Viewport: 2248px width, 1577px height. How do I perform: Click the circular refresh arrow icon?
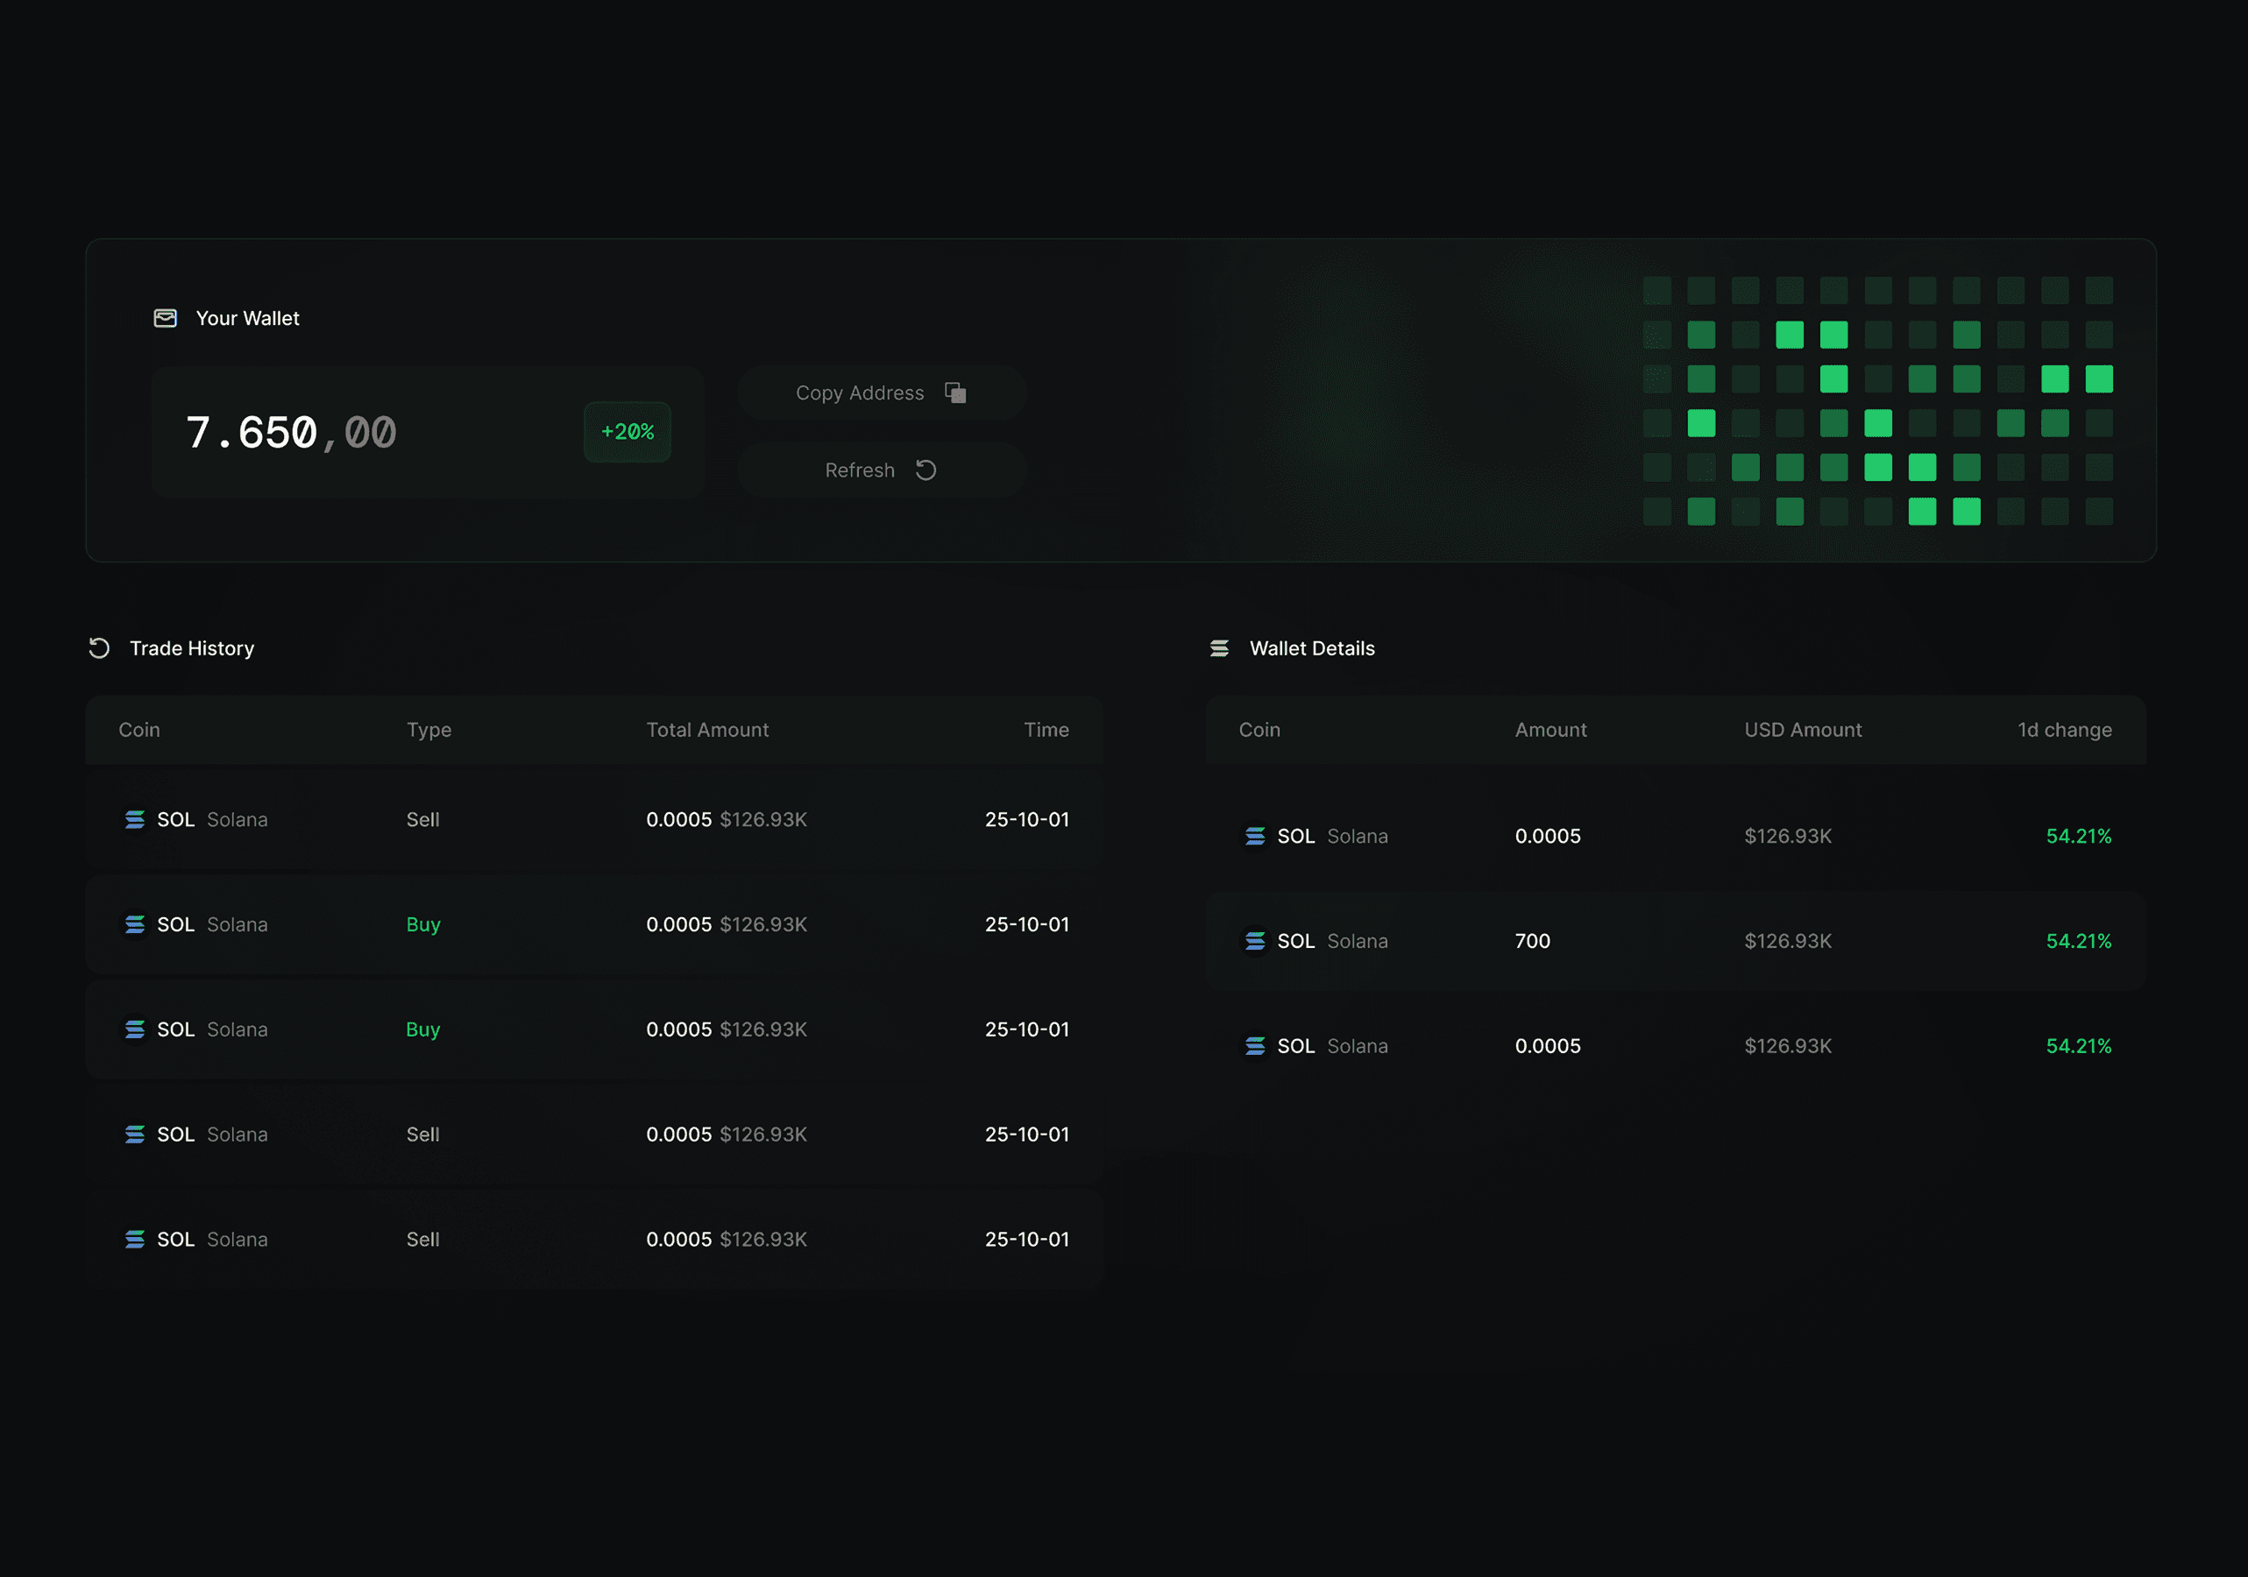point(926,470)
